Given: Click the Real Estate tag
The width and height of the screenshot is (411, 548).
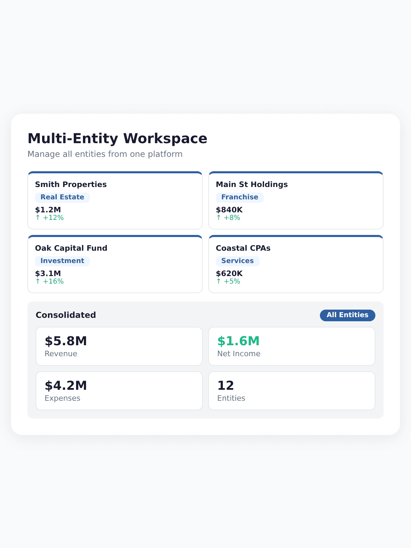Looking at the screenshot, I should click(x=62, y=197).
